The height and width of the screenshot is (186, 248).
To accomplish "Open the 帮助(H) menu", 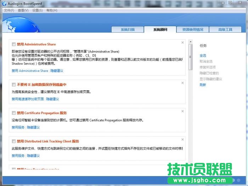I will [52, 10].
